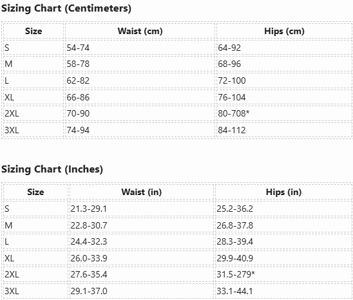Click waist value 66-86 for XL

pos(78,97)
